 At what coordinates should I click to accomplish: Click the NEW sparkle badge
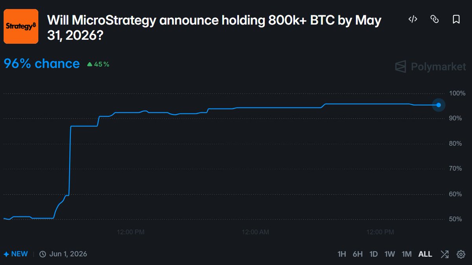[x=16, y=254]
